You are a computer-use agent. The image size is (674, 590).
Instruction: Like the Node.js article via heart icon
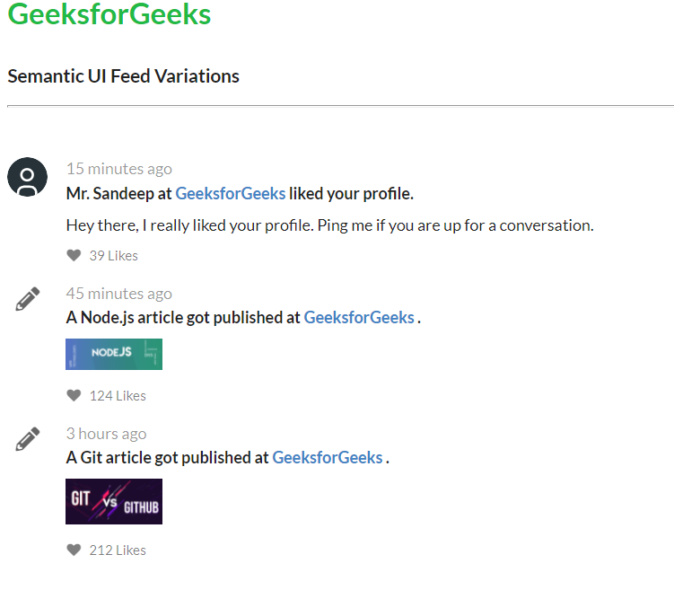coord(74,395)
